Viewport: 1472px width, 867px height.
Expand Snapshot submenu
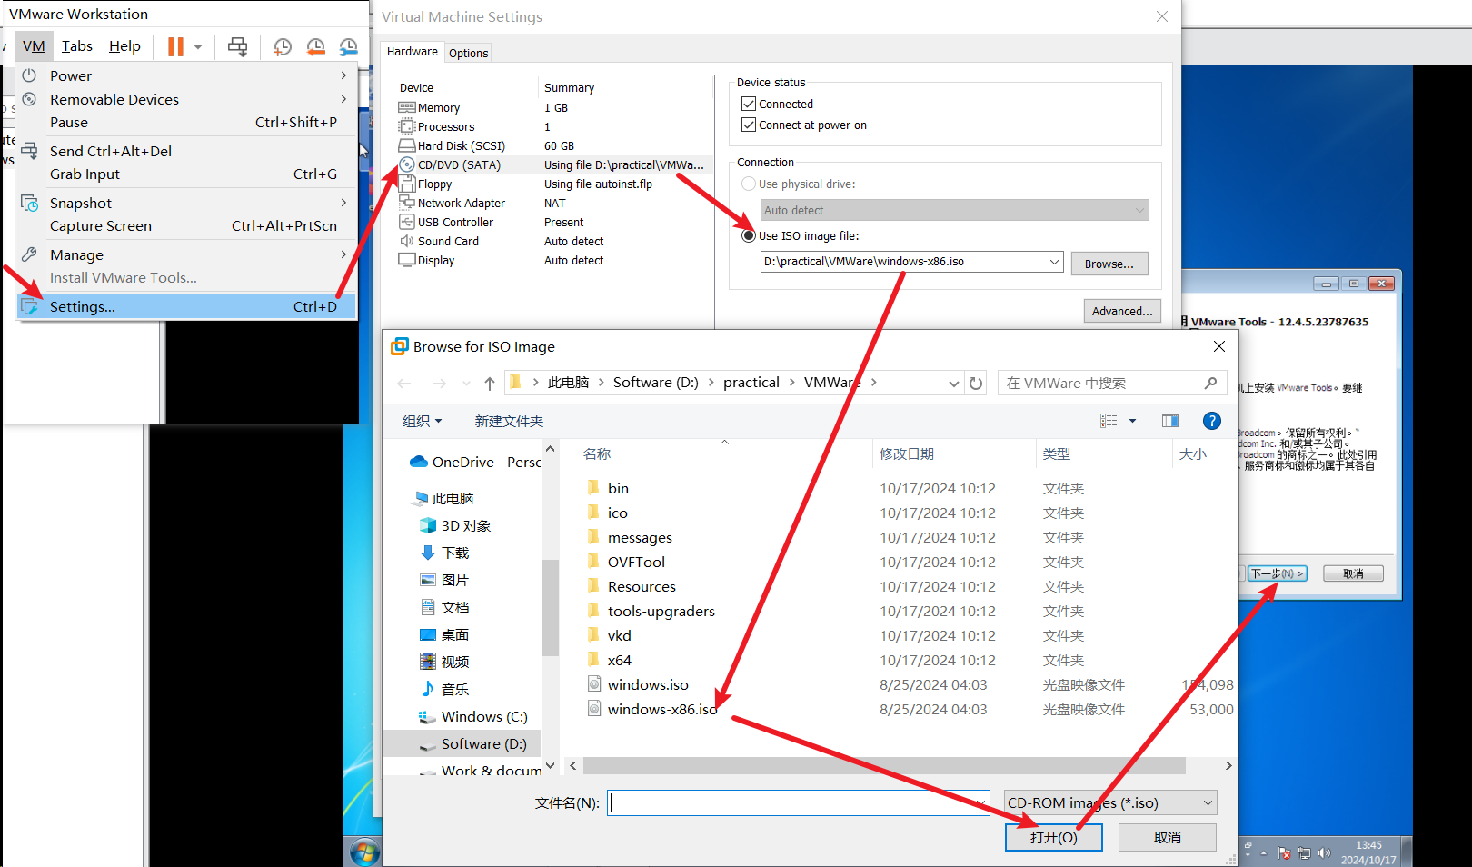click(343, 203)
